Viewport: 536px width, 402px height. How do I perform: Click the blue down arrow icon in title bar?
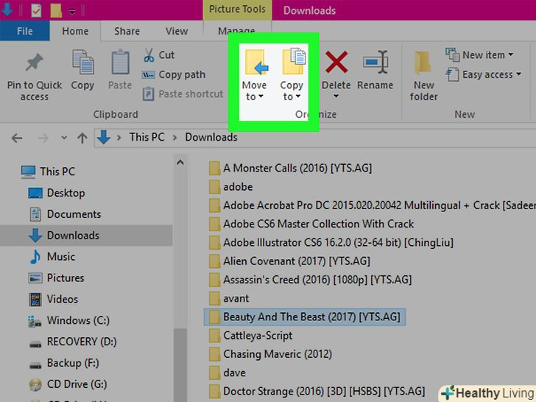7,10
